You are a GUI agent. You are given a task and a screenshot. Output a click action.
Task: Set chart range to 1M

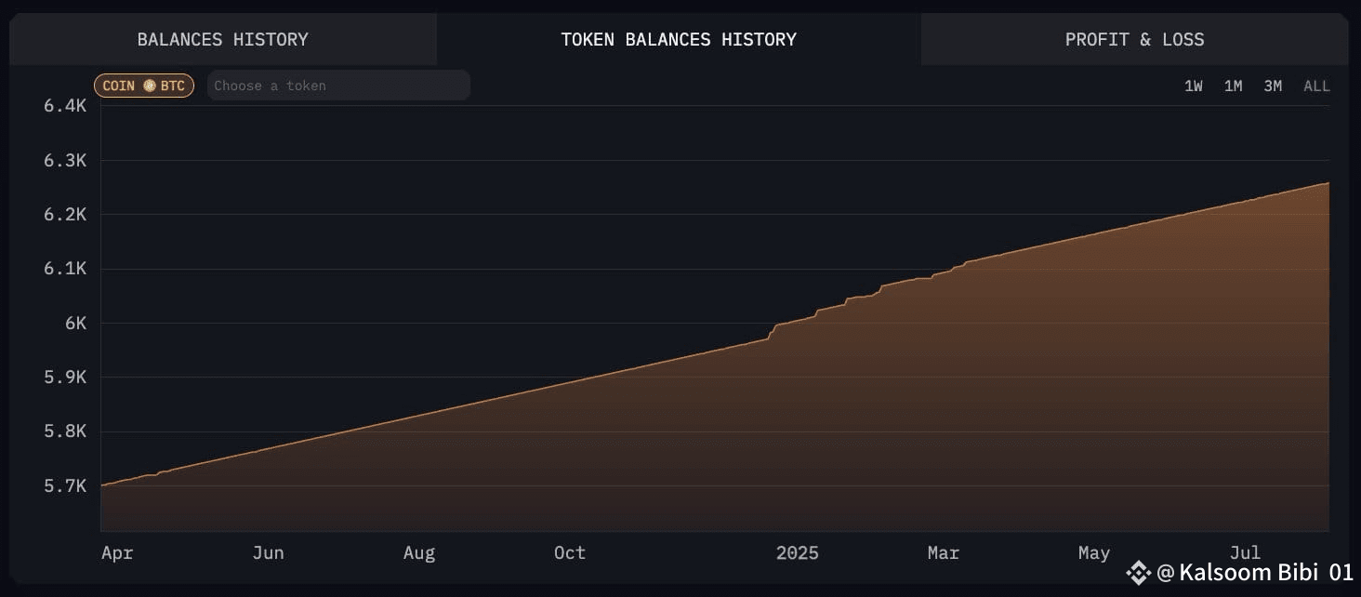coord(1233,86)
